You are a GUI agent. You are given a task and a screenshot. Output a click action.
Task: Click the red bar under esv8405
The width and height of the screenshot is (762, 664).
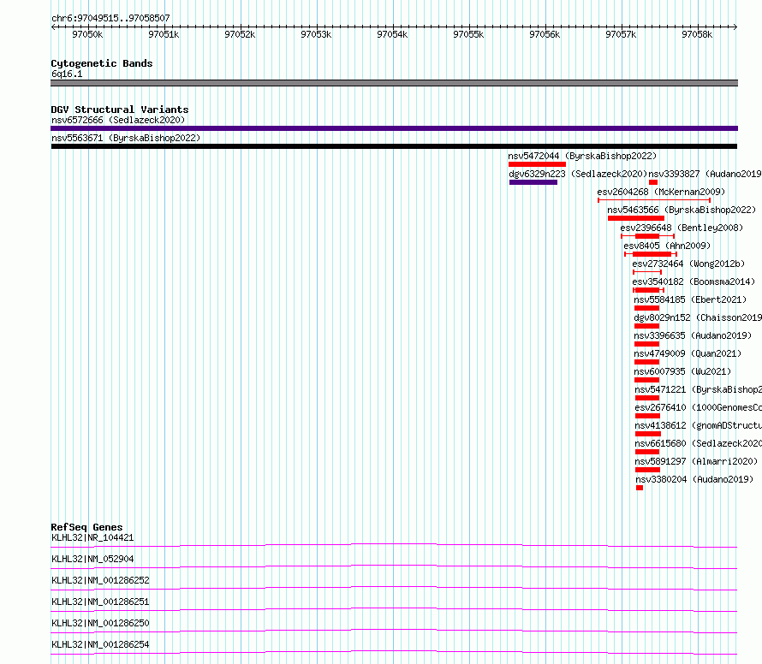[x=651, y=254]
